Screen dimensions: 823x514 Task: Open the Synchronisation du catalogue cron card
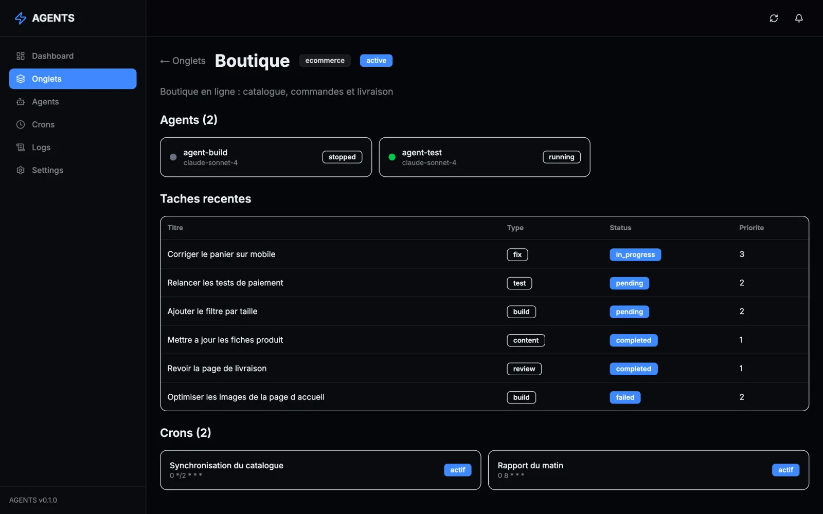coord(320,470)
